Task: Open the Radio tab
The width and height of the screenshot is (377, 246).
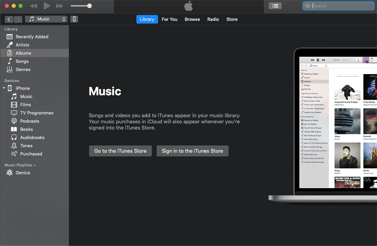Action: pos(213,19)
